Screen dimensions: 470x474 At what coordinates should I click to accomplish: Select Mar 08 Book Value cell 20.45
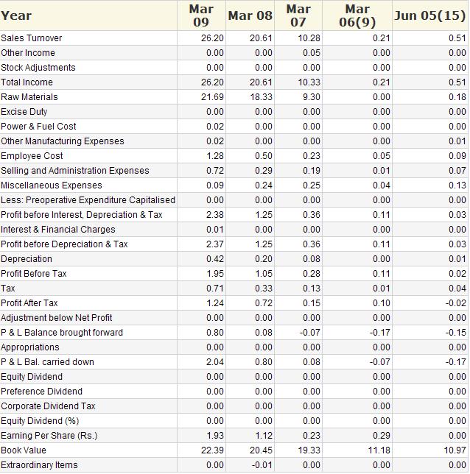(260, 450)
